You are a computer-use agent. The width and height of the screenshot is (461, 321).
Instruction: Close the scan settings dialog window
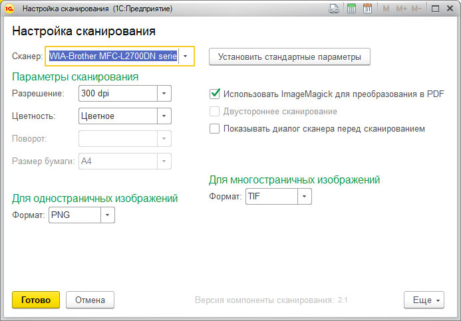pyautogui.click(x=450, y=9)
